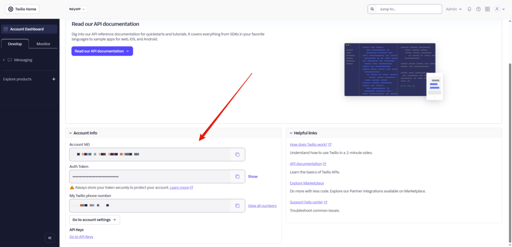
Task: Open the notifications bell
Action: [469, 9]
